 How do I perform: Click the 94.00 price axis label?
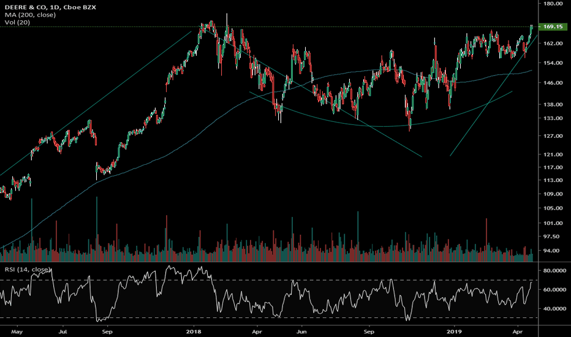point(552,251)
